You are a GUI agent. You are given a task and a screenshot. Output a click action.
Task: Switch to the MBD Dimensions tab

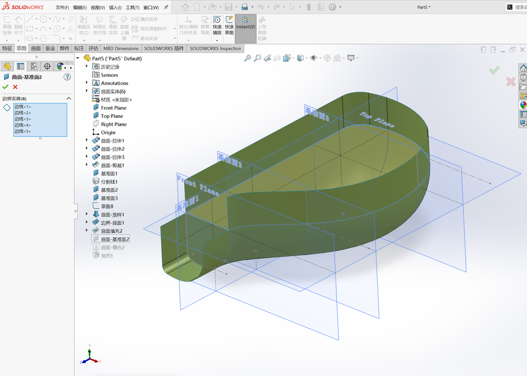[x=121, y=48]
